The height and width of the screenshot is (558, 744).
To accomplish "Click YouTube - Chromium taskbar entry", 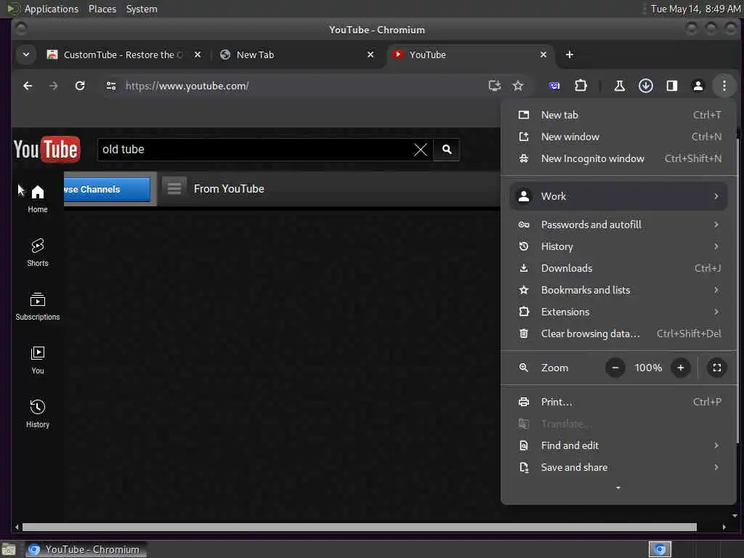I will click(86, 549).
